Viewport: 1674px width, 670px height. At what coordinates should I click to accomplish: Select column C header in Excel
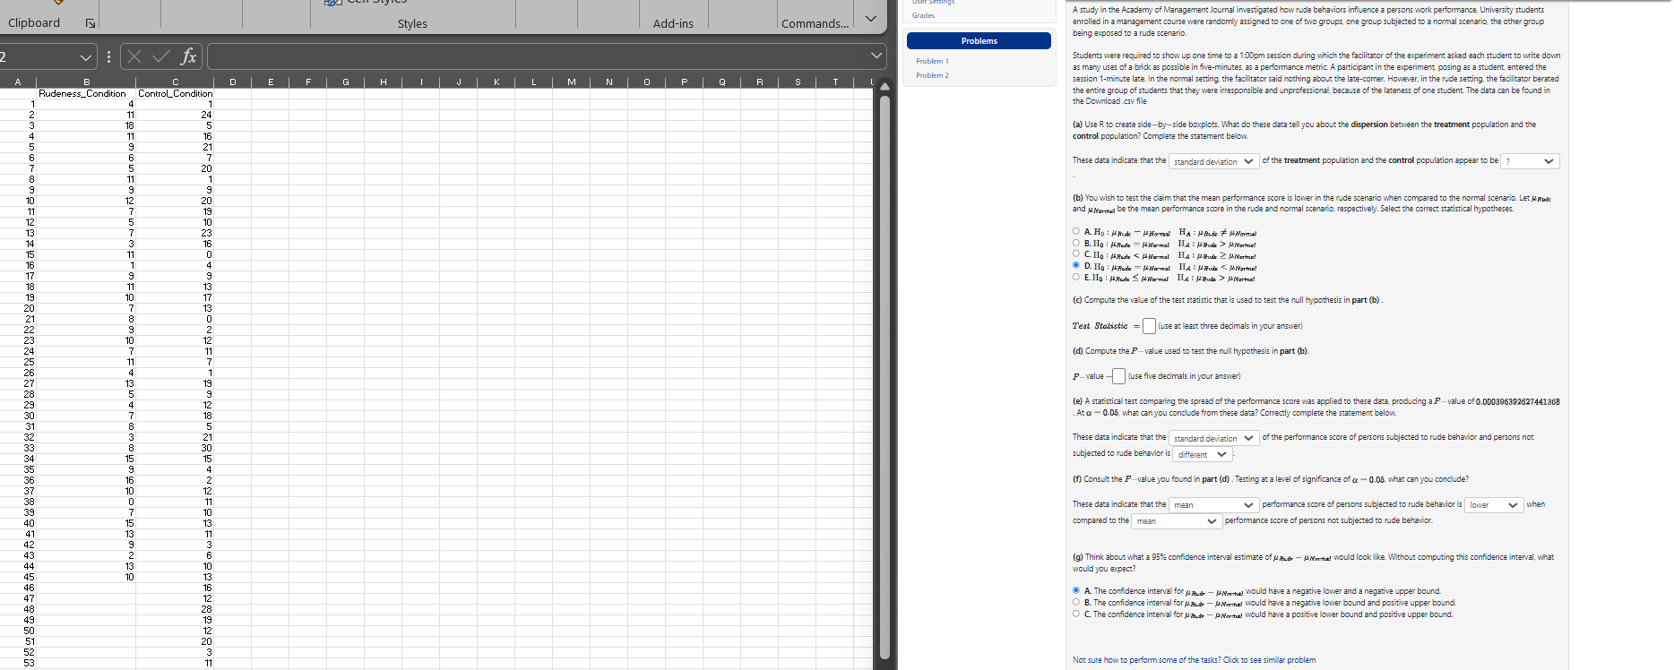pyautogui.click(x=175, y=82)
